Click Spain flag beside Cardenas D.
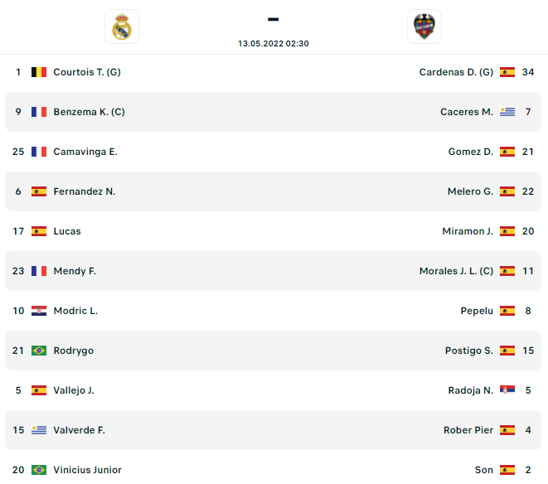 507,72
